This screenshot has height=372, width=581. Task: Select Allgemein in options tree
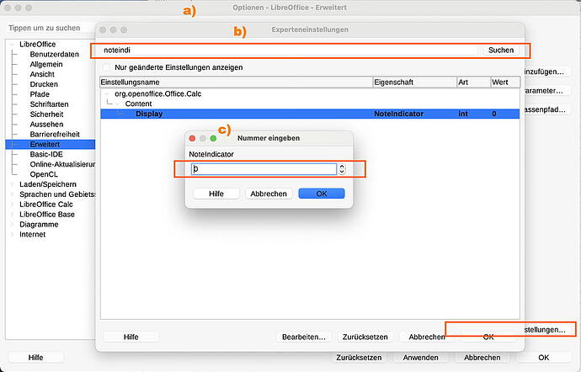click(46, 64)
